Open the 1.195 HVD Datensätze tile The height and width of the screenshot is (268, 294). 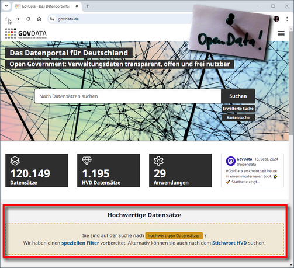click(x=109, y=170)
